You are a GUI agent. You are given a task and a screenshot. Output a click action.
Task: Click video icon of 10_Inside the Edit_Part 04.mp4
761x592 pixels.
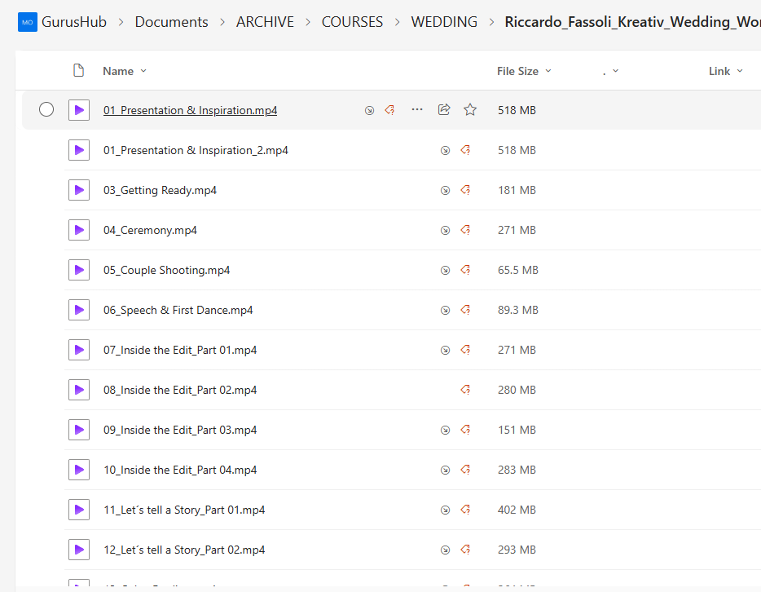click(x=79, y=470)
